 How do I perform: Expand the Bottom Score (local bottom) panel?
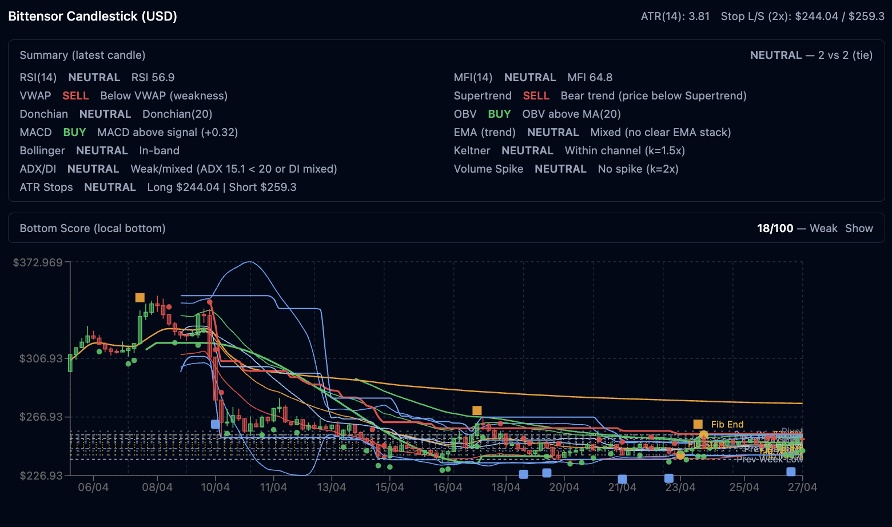tap(93, 228)
